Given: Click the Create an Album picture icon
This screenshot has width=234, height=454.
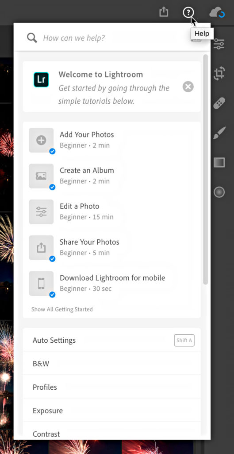Looking at the screenshot, I should 41,176.
